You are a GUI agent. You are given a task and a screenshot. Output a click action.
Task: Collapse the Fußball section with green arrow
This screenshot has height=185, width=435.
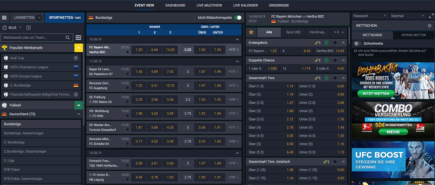(x=79, y=105)
